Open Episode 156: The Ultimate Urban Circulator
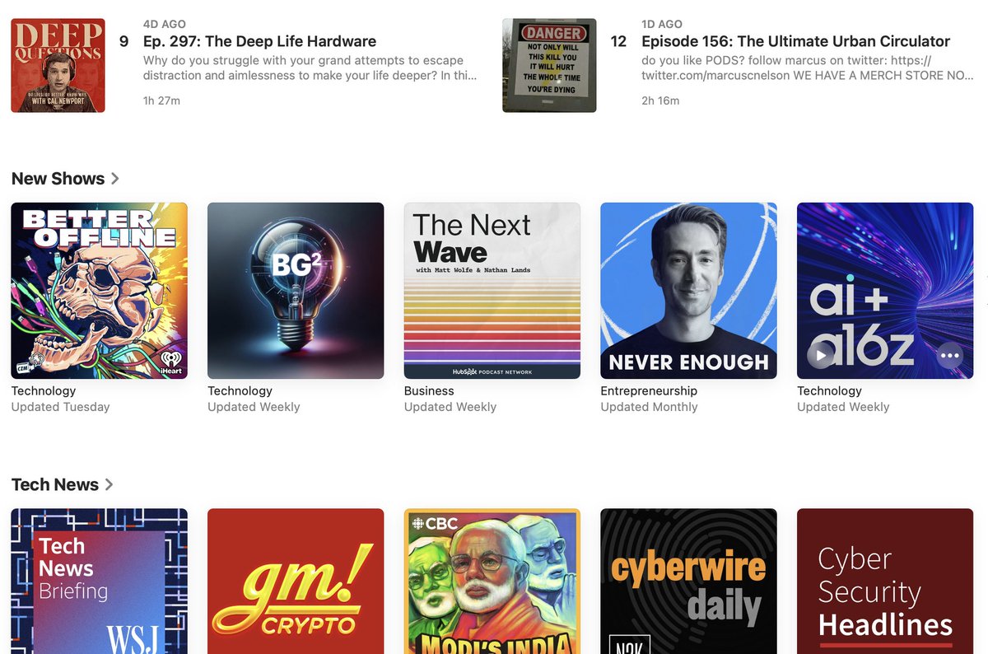 tap(795, 41)
